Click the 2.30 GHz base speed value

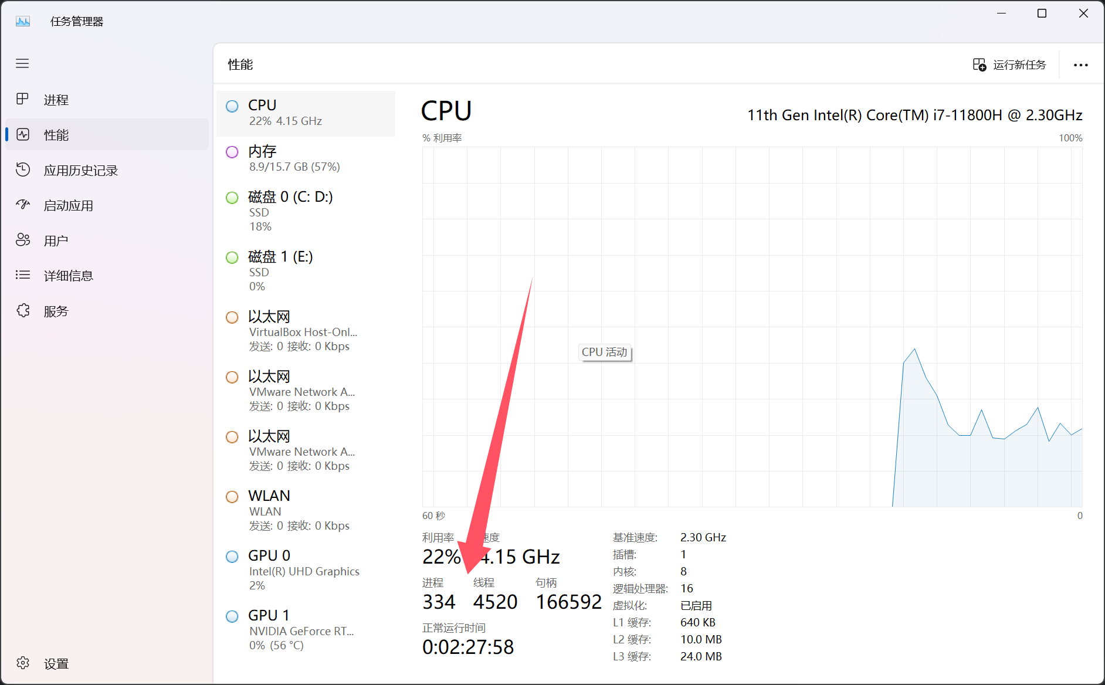click(x=703, y=537)
